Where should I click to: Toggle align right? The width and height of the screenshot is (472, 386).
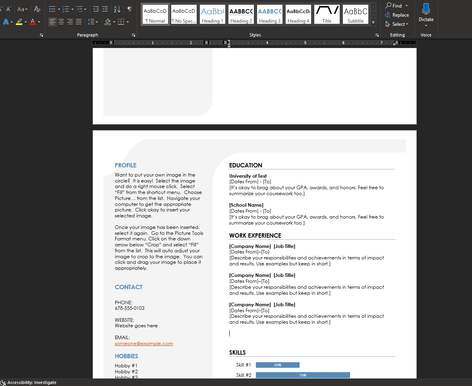[x=70, y=22]
